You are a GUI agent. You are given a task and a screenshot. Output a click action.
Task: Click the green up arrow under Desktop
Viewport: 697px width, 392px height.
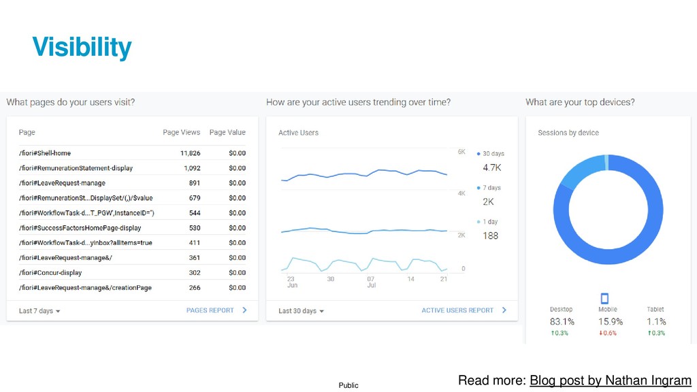[x=553, y=333]
